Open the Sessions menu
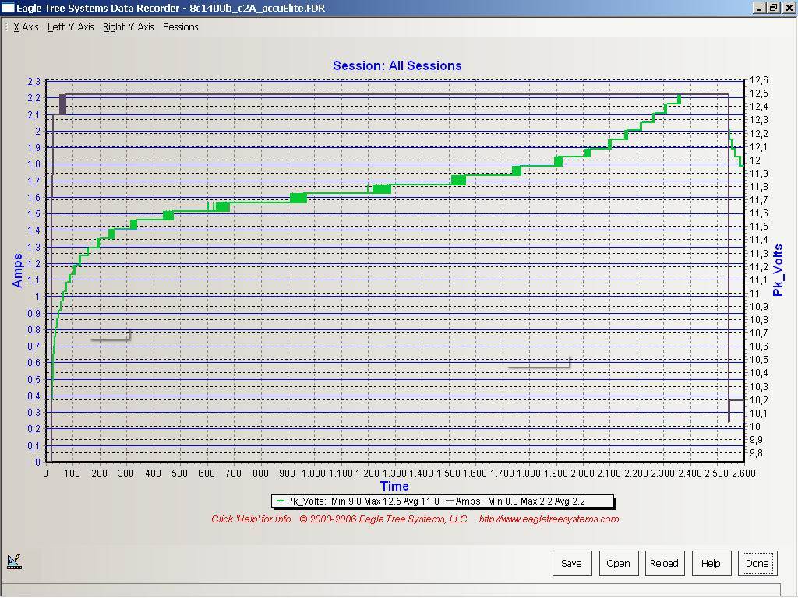The image size is (798, 598). click(180, 27)
